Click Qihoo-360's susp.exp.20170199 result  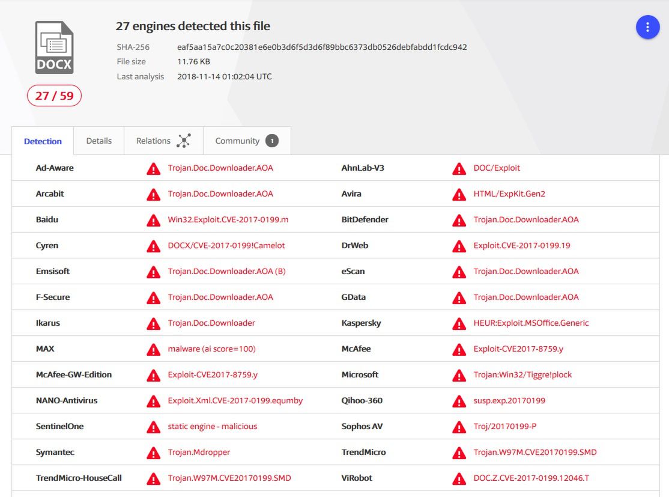509,400
